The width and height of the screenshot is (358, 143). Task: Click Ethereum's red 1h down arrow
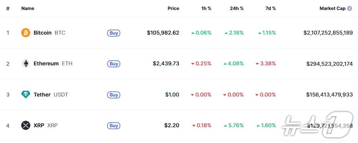[x=193, y=64]
